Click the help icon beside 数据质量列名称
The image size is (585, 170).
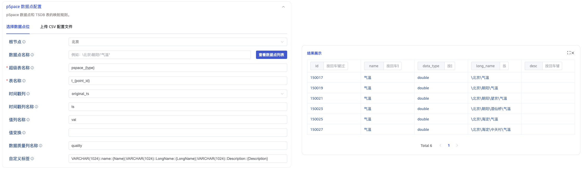[x=41, y=146]
